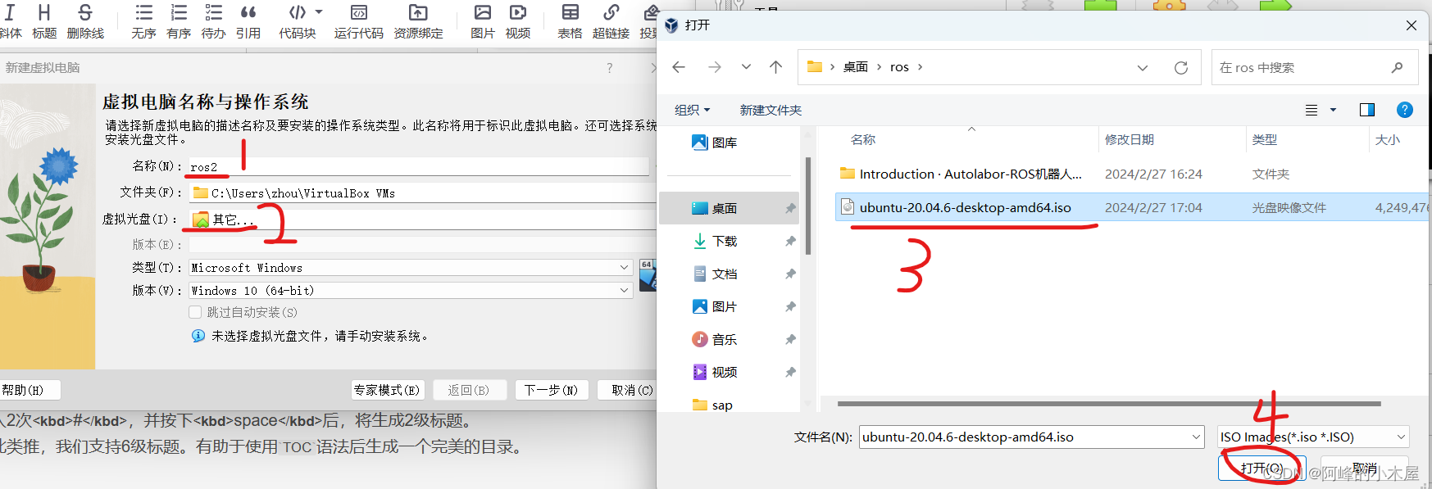
Task: Insert a hyperlink (超链接) in editor
Action: click(x=611, y=21)
